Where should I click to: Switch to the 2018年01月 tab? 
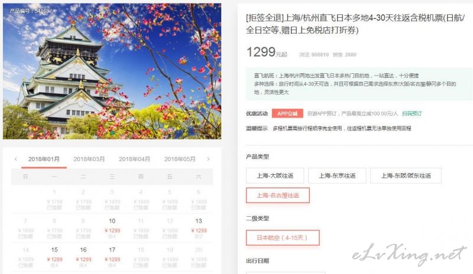click(x=44, y=159)
